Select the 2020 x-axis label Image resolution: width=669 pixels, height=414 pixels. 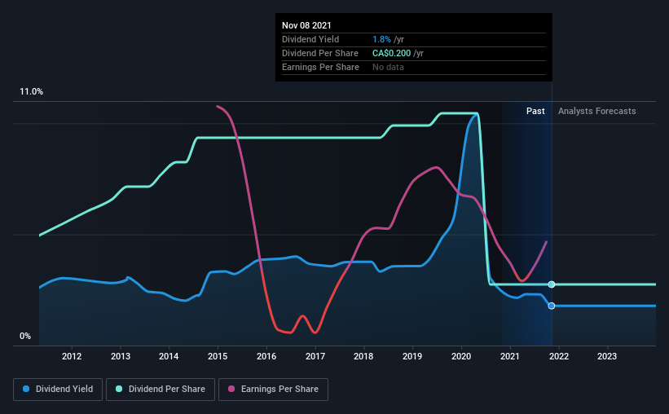click(x=461, y=356)
